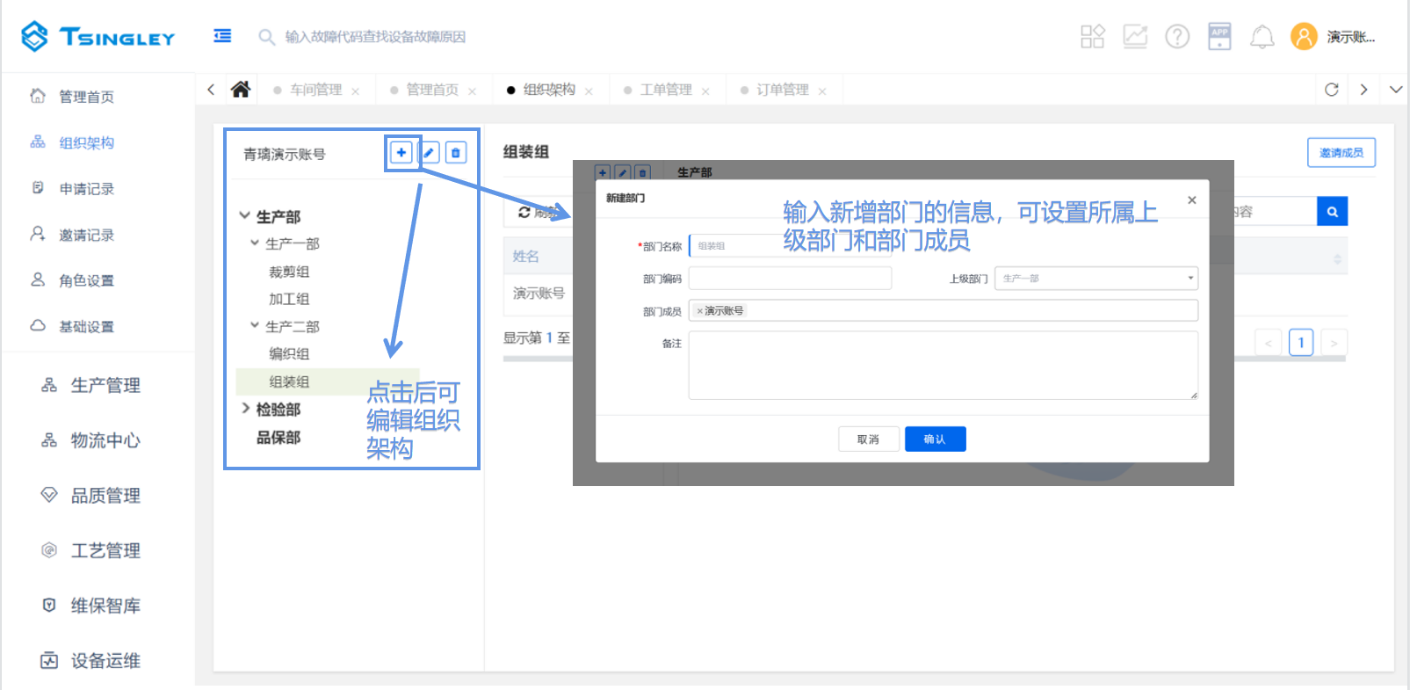Switch to the 工单管理 tab
The height and width of the screenshot is (690, 1410).
point(665,90)
